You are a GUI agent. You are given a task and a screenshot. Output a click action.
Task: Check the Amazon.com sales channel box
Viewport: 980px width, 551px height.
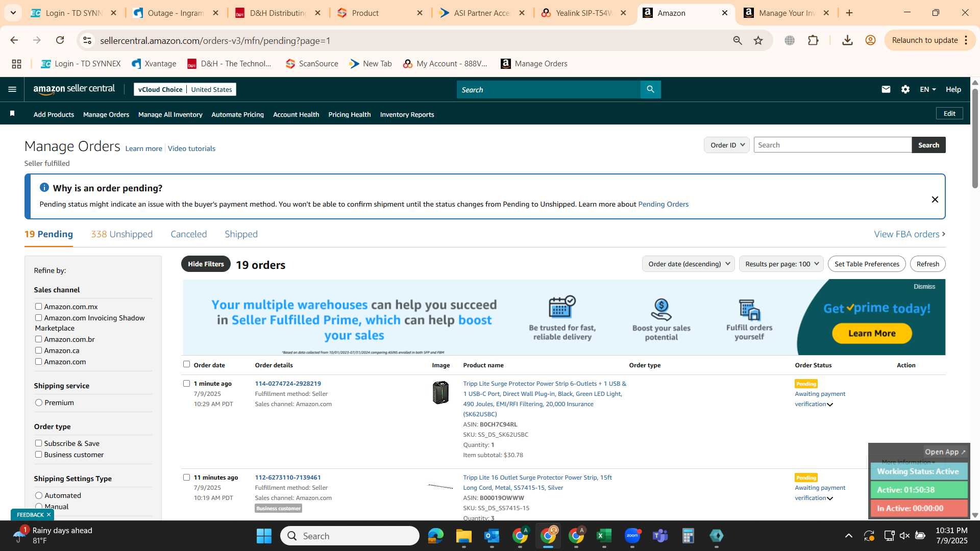(38, 361)
